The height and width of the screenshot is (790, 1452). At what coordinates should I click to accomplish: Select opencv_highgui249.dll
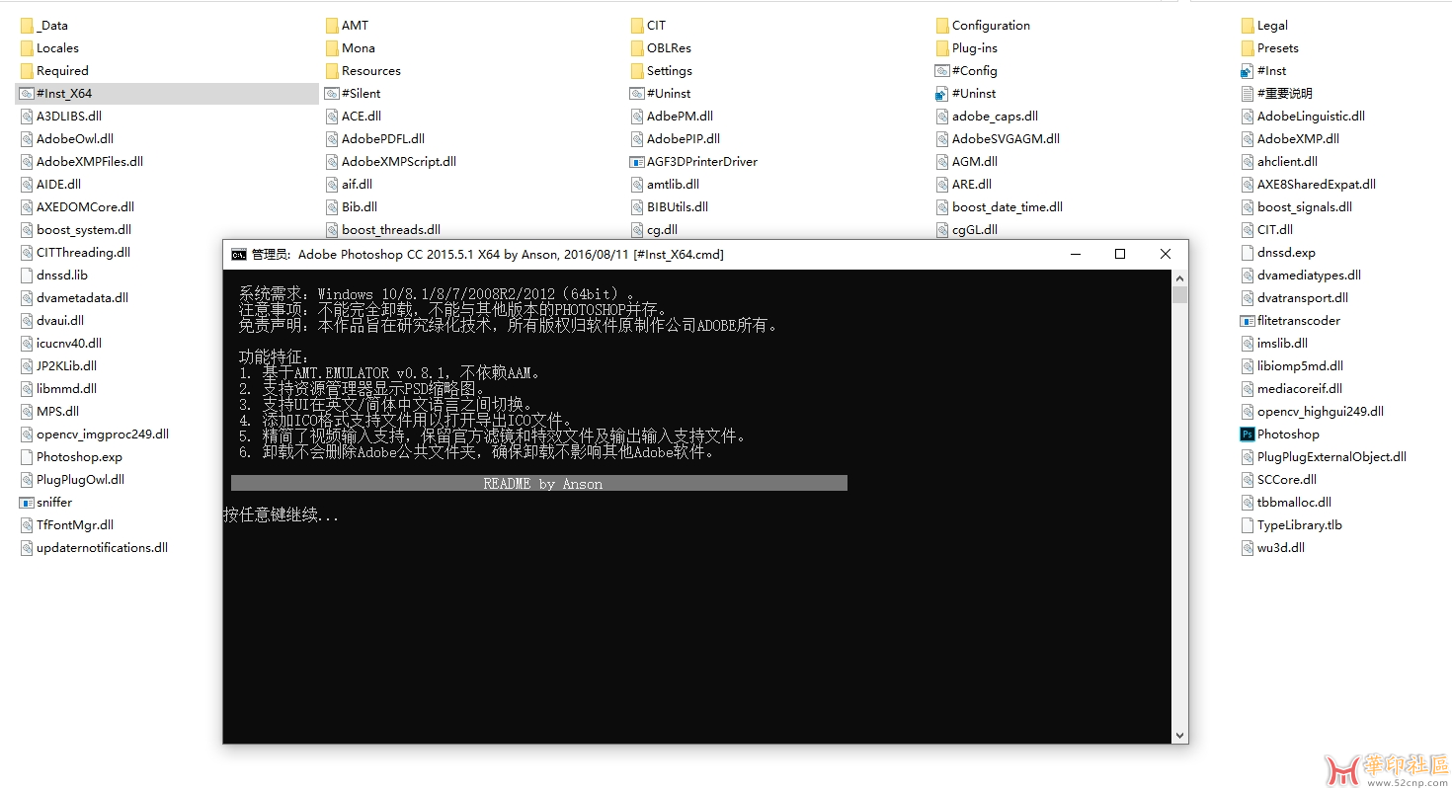pos(1312,412)
